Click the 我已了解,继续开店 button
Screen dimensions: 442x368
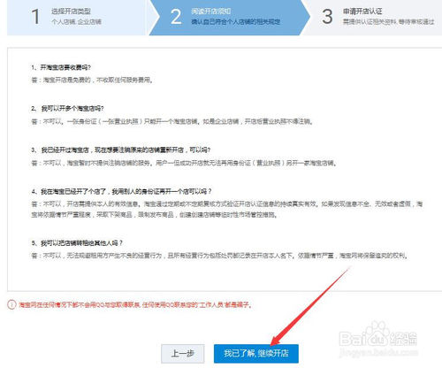click(256, 353)
